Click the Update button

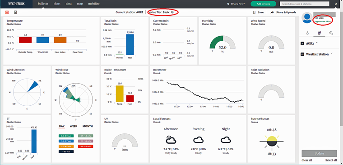point(319,153)
